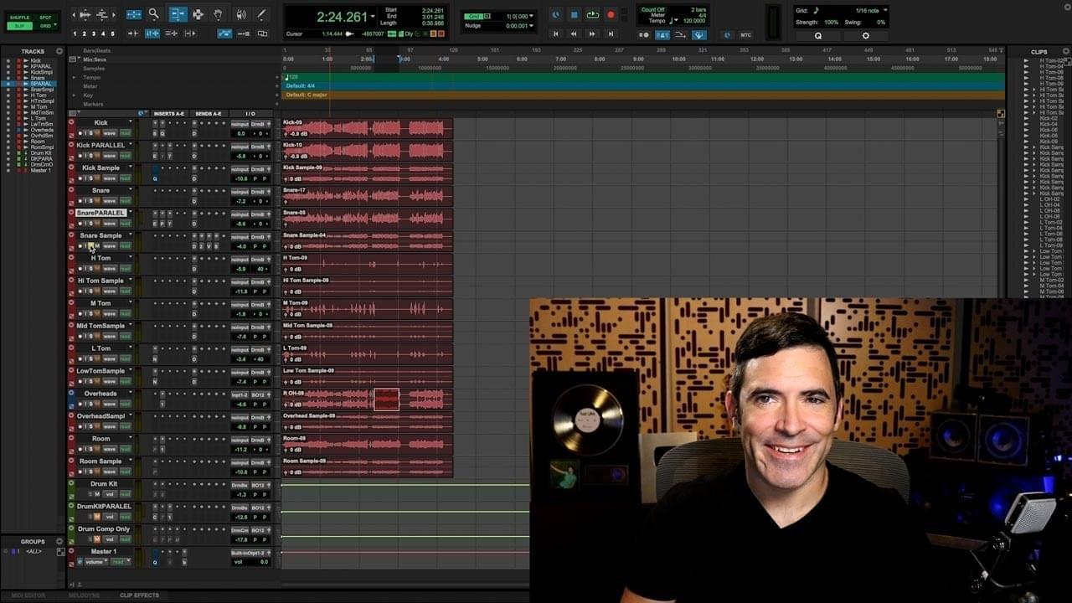Screen dimensions: 1072x603
Task: Expand the tempo note value dropdown
Action: [x=676, y=21]
